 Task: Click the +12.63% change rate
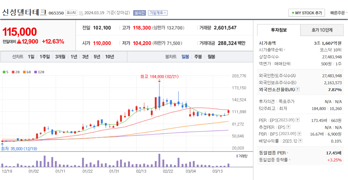[x=53, y=42]
